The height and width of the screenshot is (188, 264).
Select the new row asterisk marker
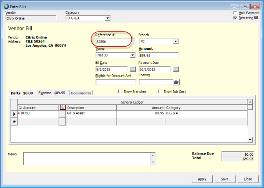[14, 122]
